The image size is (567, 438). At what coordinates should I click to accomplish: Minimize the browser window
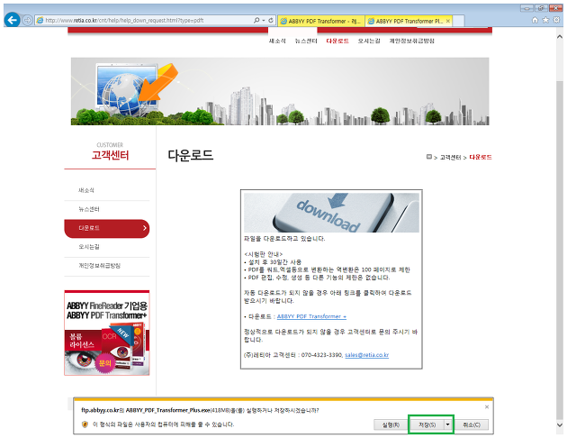tap(526, 8)
